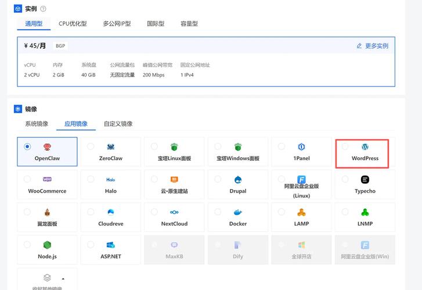This screenshot has height=290, width=422.
Task: Click the 无固定流量 traffic value
Action: click(x=122, y=75)
